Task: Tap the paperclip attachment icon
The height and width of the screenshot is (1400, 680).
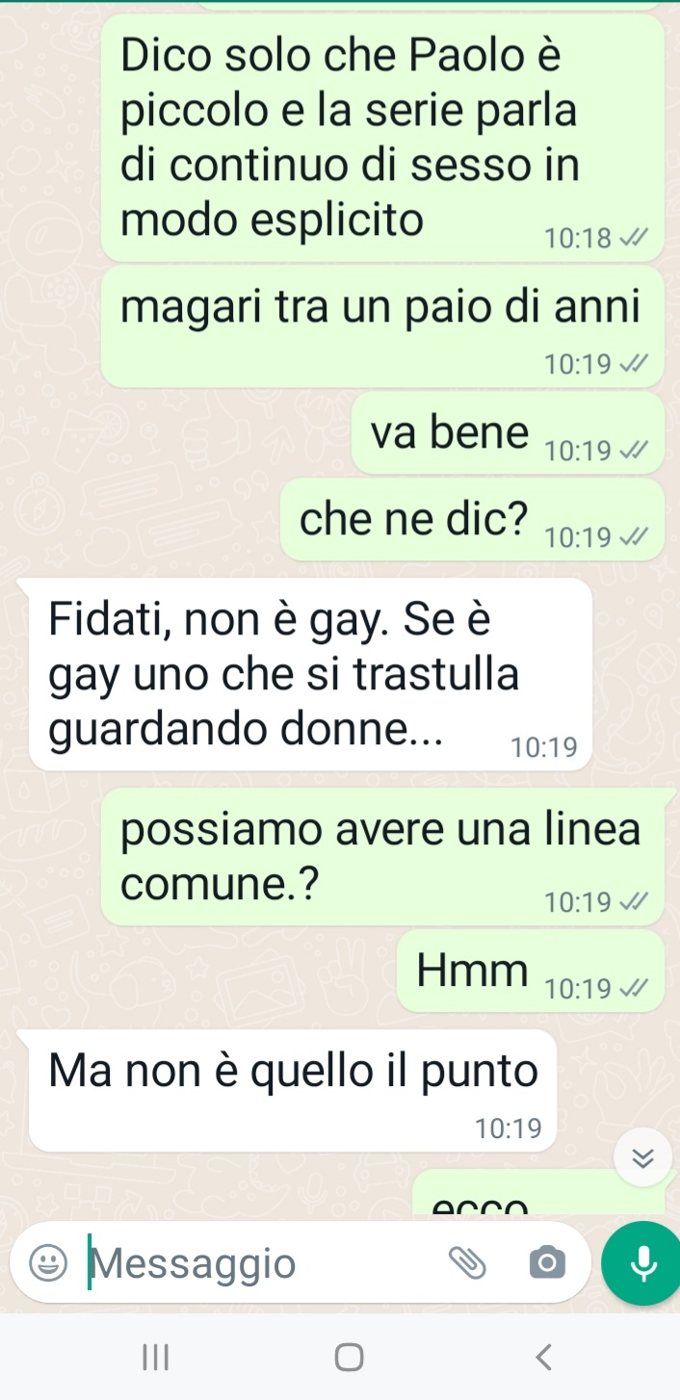Action: pos(469,1262)
